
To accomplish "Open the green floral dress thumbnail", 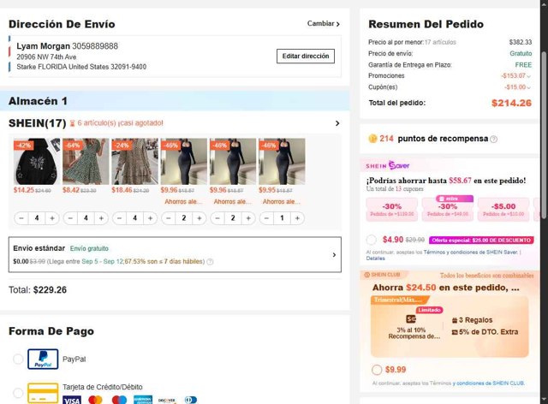I will click(86, 162).
